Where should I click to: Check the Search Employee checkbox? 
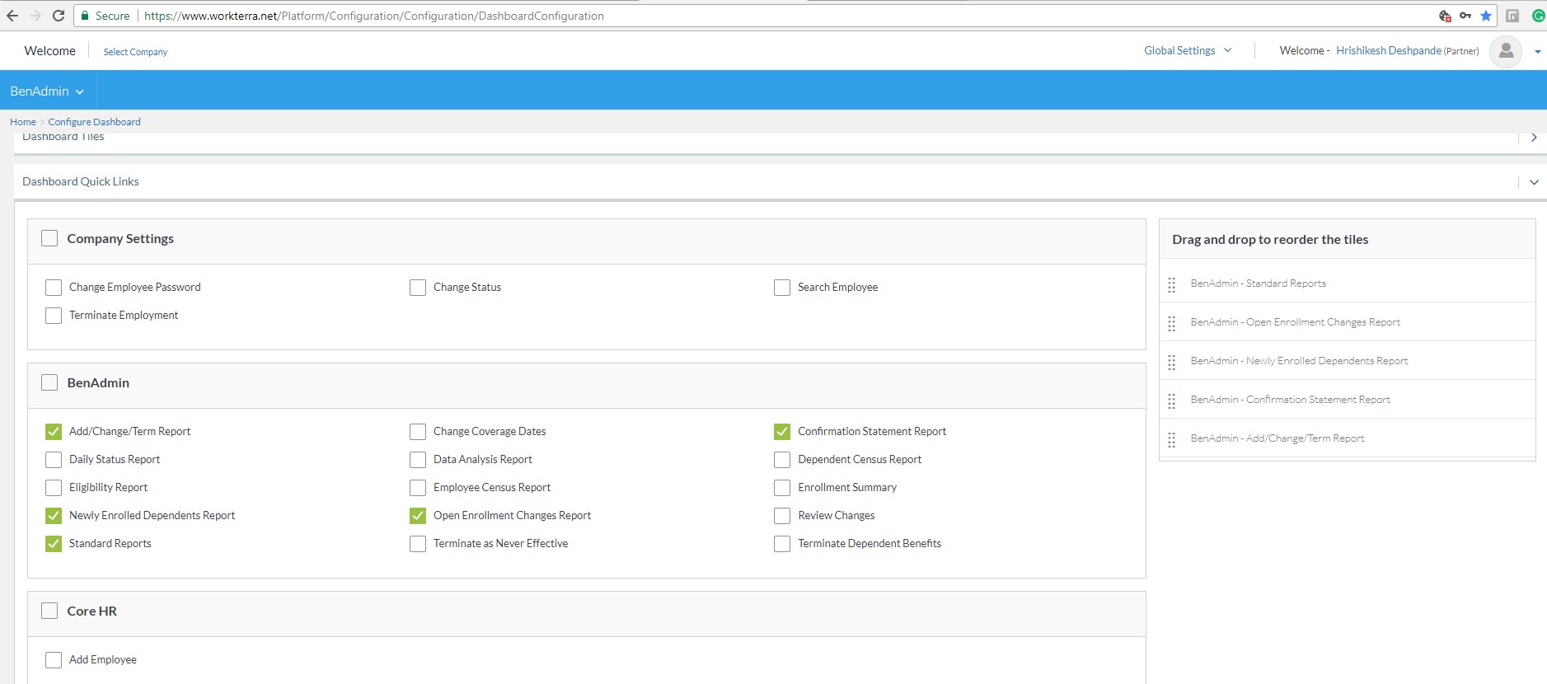coord(782,288)
